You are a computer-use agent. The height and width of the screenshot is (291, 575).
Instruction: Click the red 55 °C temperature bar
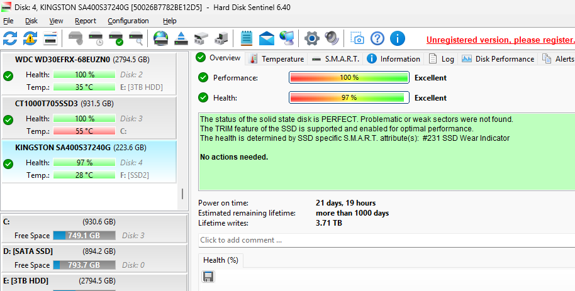(84, 131)
